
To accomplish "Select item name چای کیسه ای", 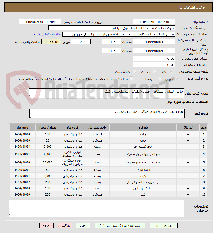I will pos(143,147).
